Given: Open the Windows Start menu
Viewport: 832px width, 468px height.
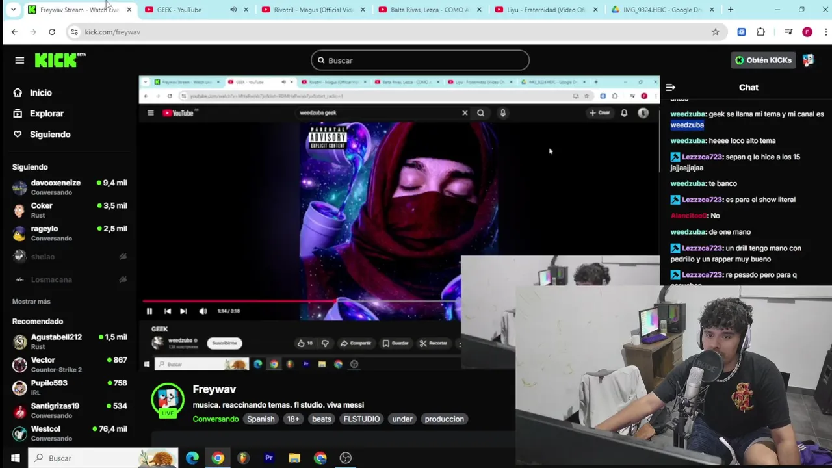Looking at the screenshot, I should coord(15,458).
